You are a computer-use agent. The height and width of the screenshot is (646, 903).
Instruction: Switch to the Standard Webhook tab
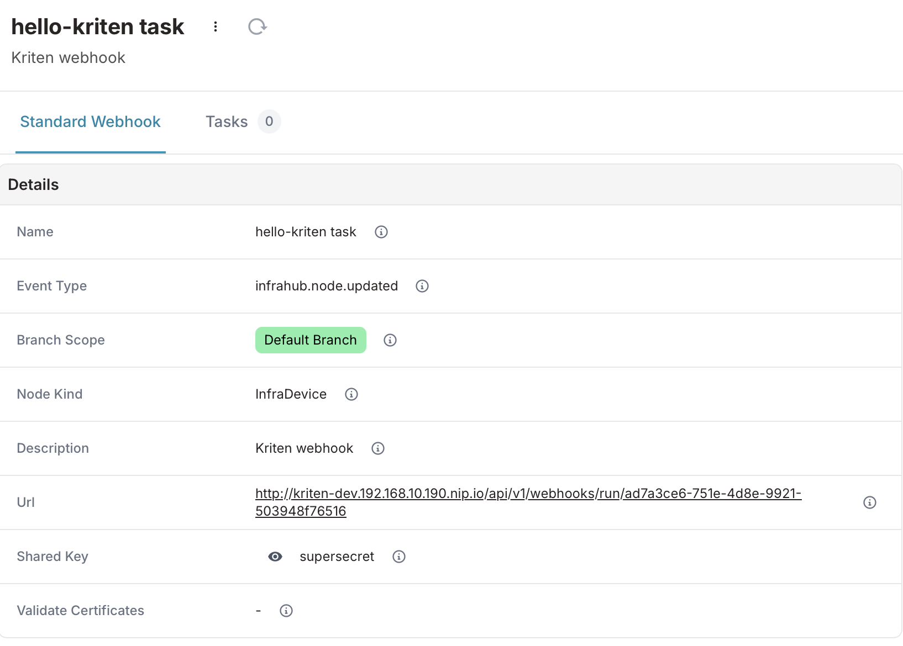(x=91, y=121)
